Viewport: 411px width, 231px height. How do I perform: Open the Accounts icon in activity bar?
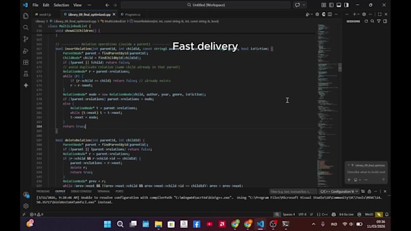tap(25, 194)
